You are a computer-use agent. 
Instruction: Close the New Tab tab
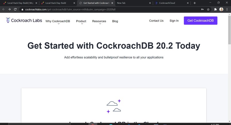pyautogui.click(x=150, y=3)
